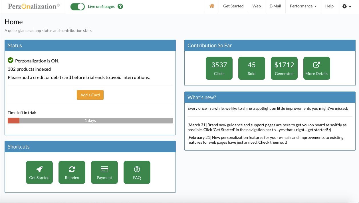Image resolution: width=359 pixels, height=203 pixels.
Task: Click the green check icon next to Perzonalization is ON
Action: pos(11,60)
